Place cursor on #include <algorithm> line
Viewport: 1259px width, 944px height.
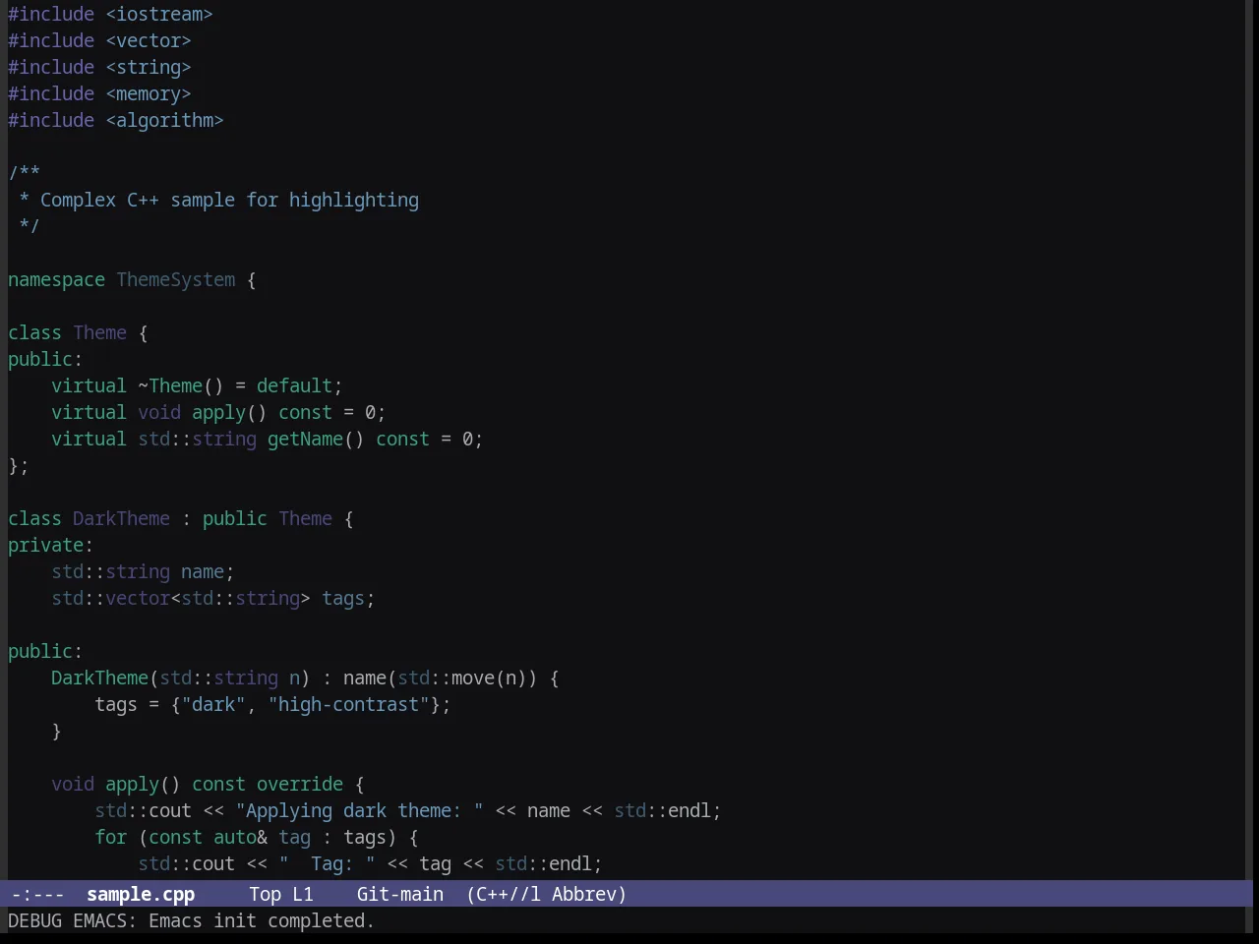pyautogui.click(x=116, y=120)
